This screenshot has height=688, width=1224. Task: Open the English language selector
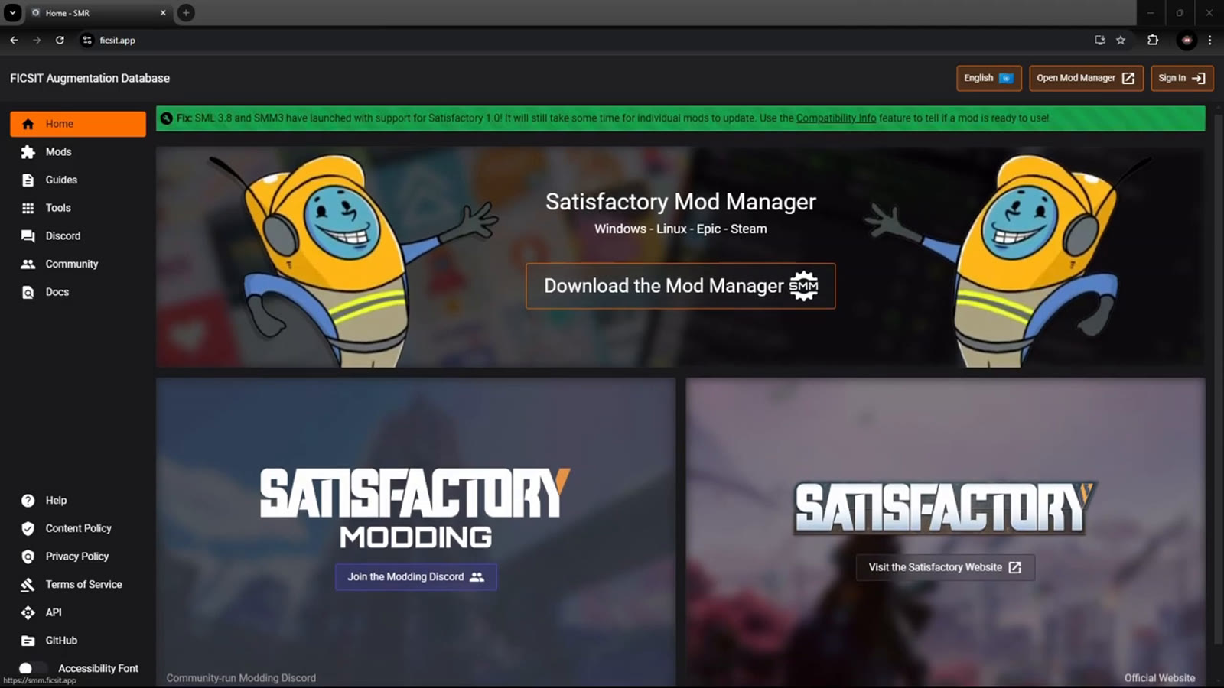(988, 78)
